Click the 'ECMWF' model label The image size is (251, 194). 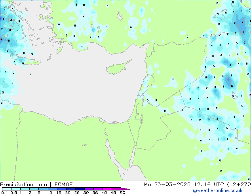pyautogui.click(x=63, y=184)
